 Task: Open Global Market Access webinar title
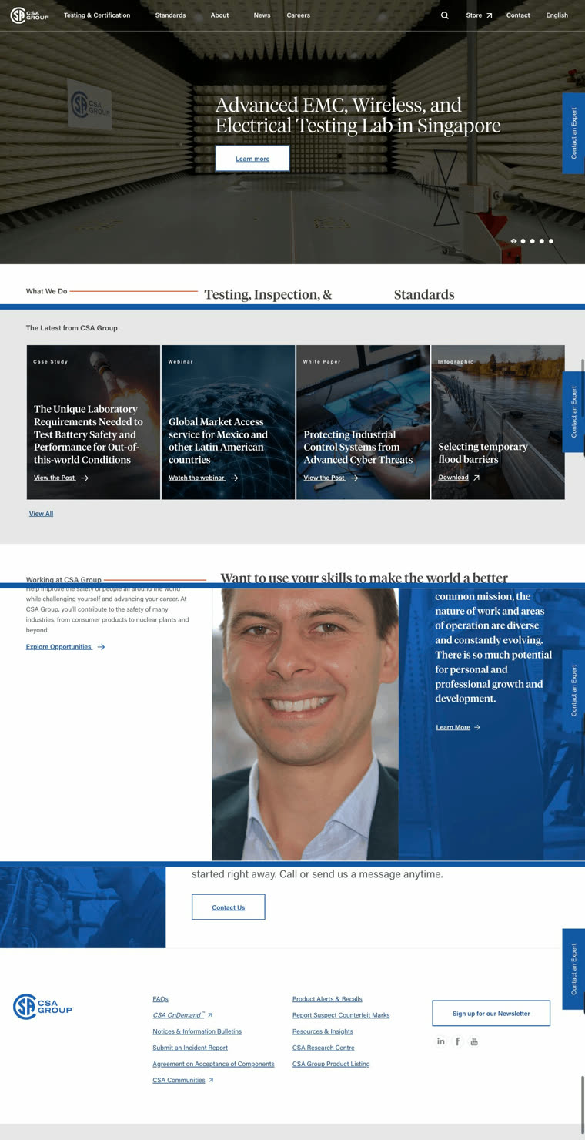218,441
